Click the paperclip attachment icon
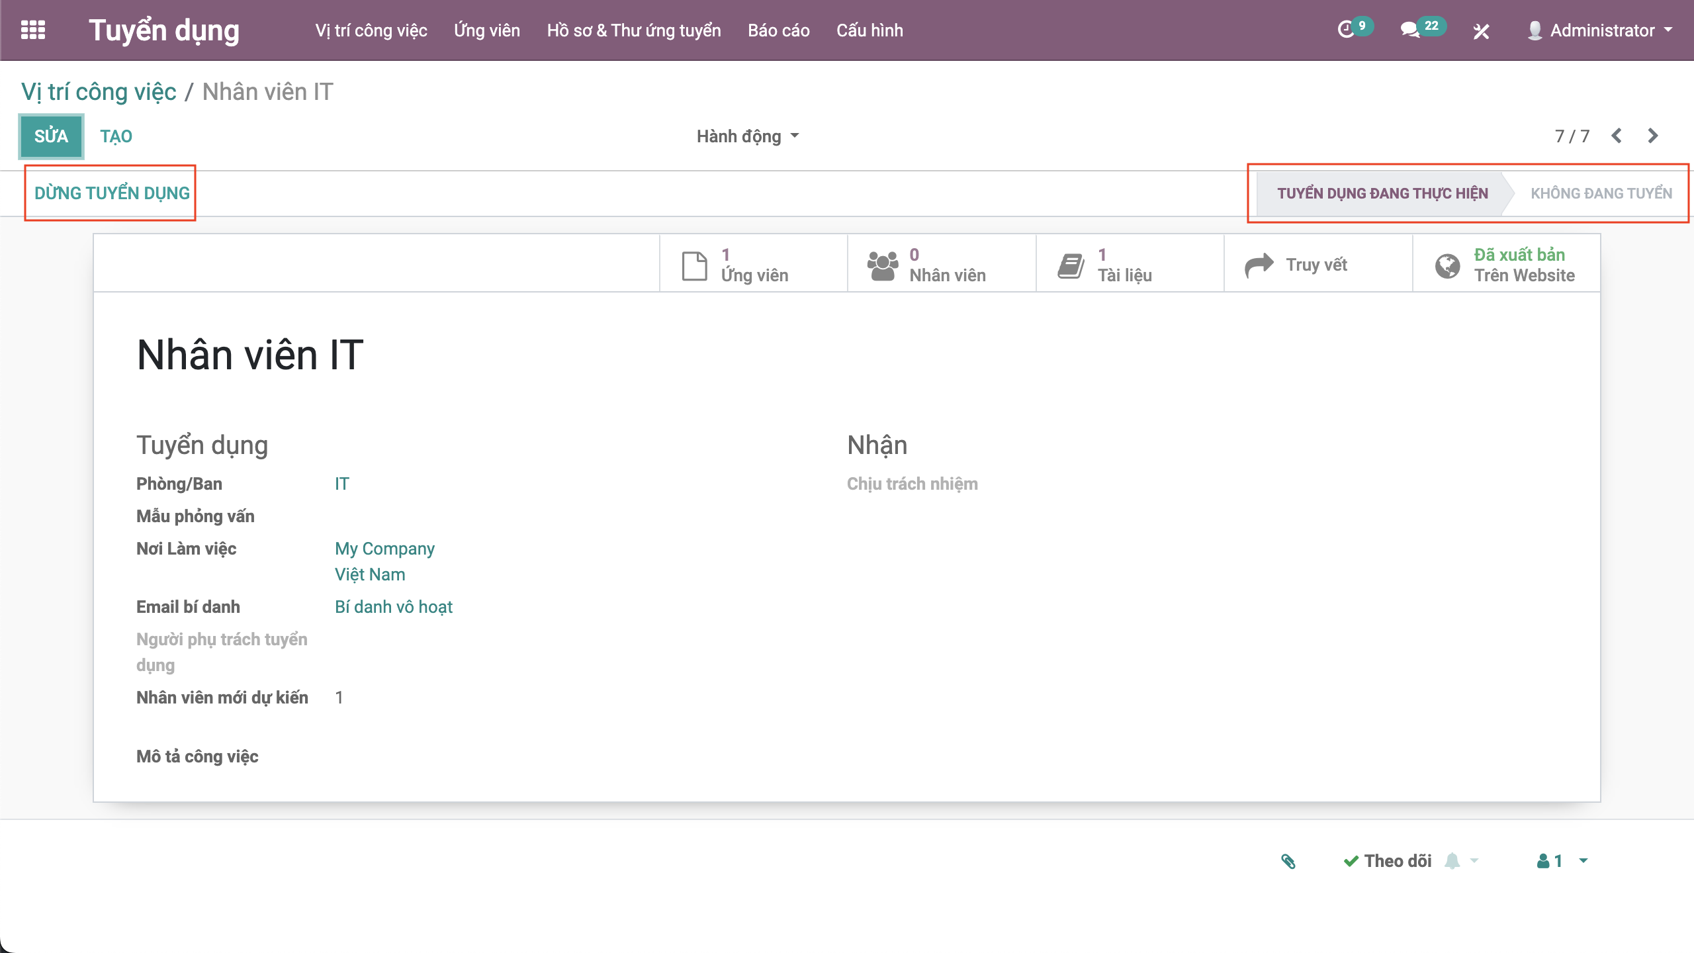Image resolution: width=1694 pixels, height=953 pixels. click(1288, 861)
